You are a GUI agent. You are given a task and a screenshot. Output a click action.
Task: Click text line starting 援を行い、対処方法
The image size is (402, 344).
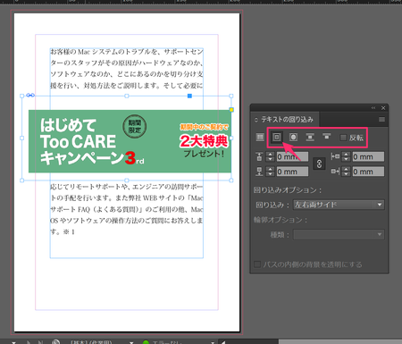pyautogui.click(x=127, y=86)
